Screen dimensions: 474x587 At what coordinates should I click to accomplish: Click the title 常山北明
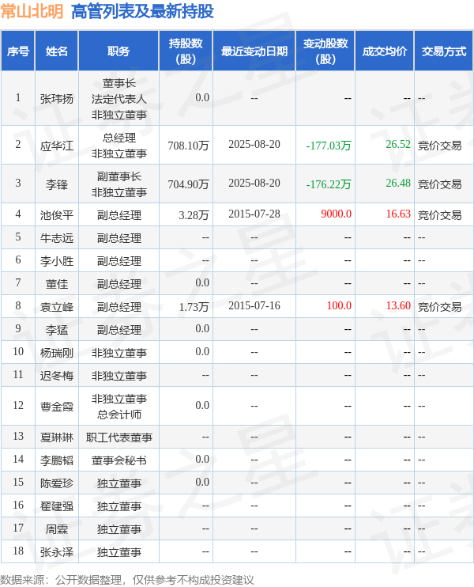[x=32, y=11]
